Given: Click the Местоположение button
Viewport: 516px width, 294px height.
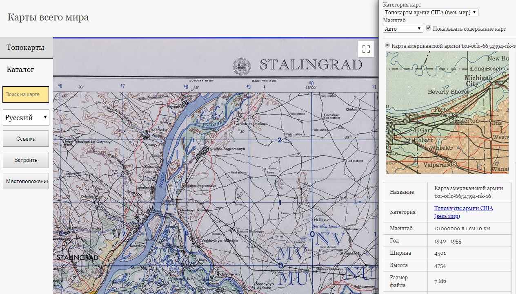Looking at the screenshot, I should coord(26,181).
